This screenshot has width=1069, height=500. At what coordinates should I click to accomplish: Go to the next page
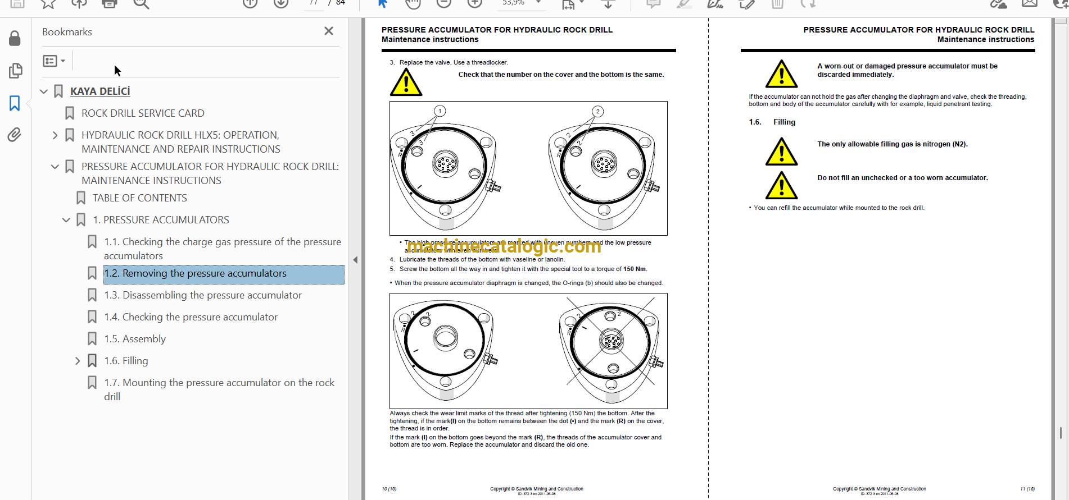(281, 3)
